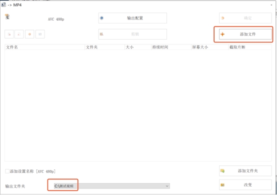Click the app icon in the title bar
This screenshot has width=277, height=195.
click(3, 5)
